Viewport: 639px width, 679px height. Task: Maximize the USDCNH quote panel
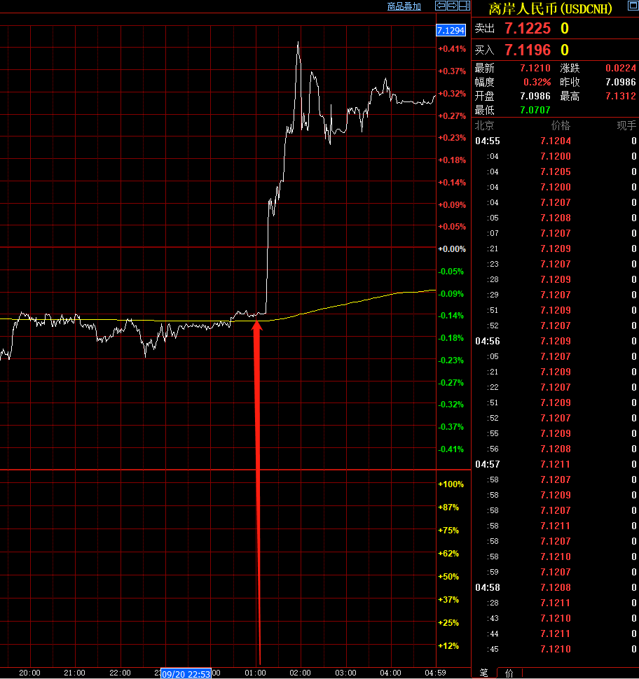coord(633,6)
